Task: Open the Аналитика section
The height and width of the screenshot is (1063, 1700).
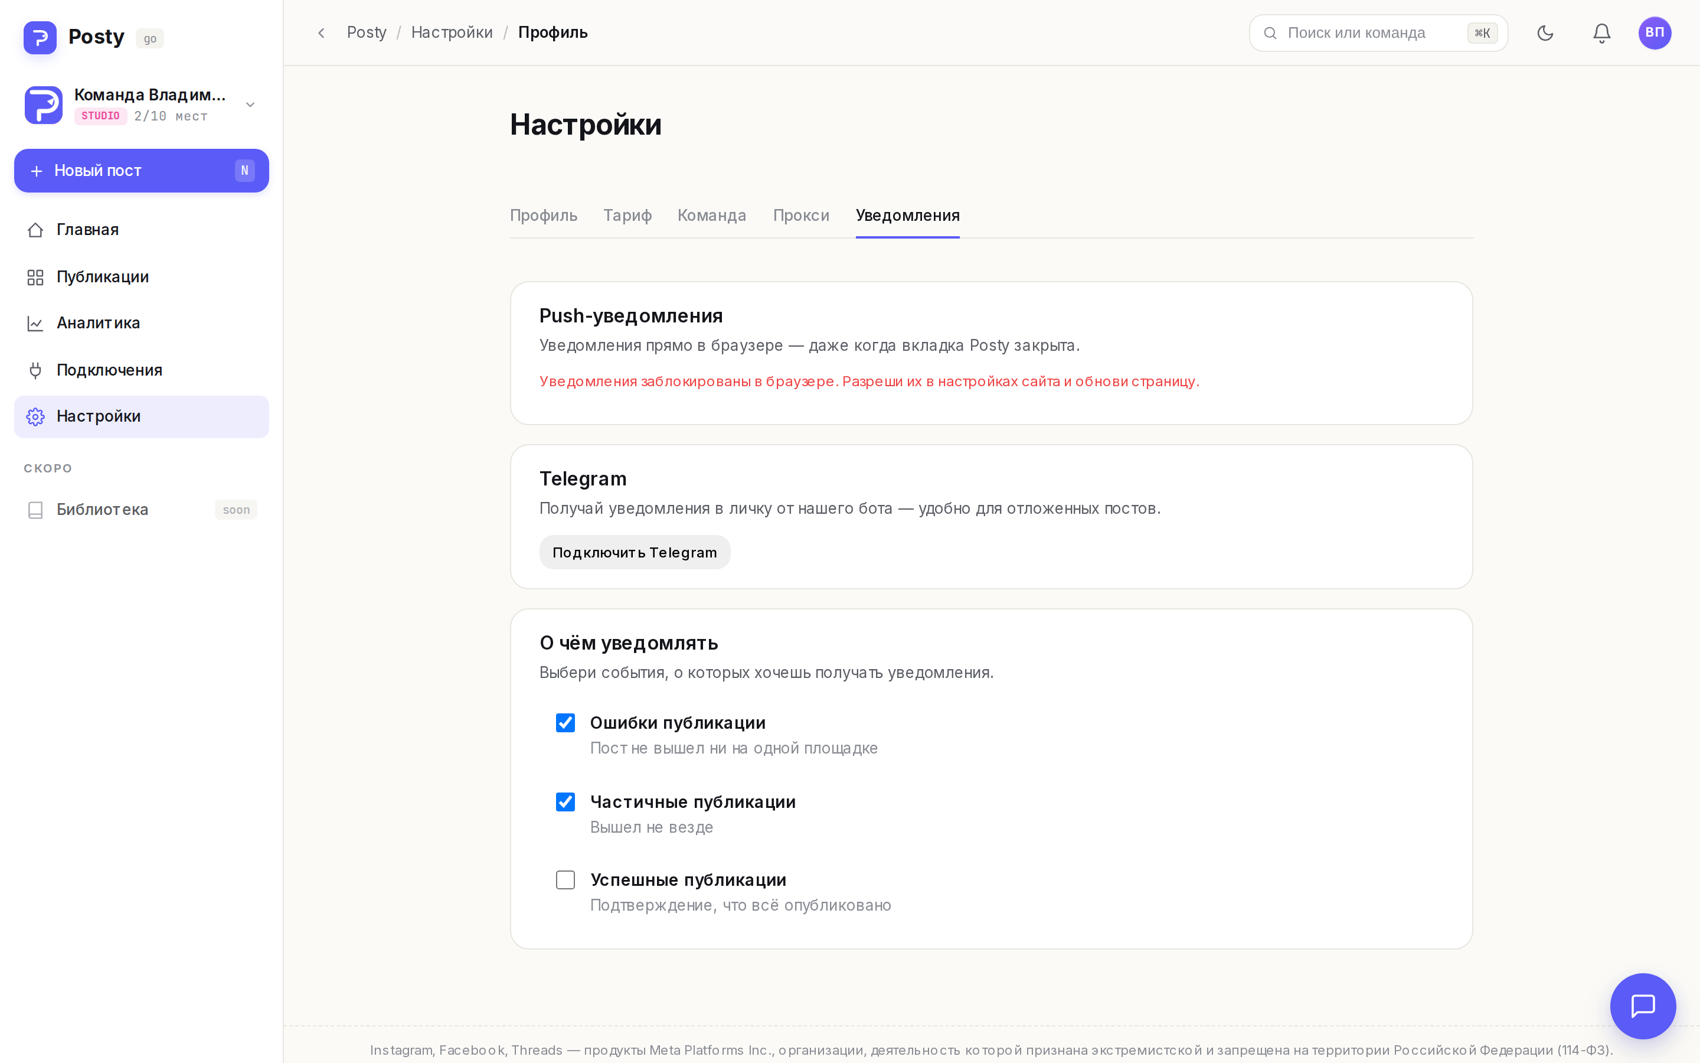Action: [141, 324]
